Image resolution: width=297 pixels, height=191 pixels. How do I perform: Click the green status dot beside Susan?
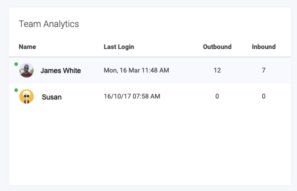coord(16,90)
